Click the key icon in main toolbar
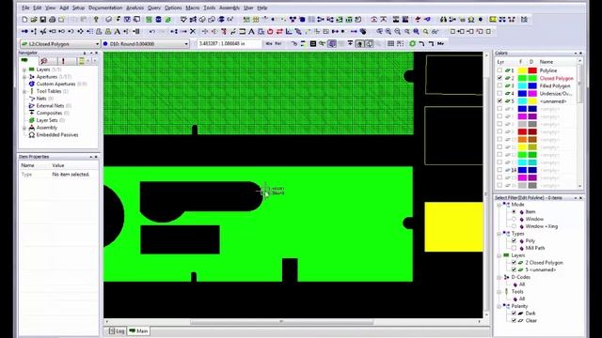 click(x=96, y=19)
